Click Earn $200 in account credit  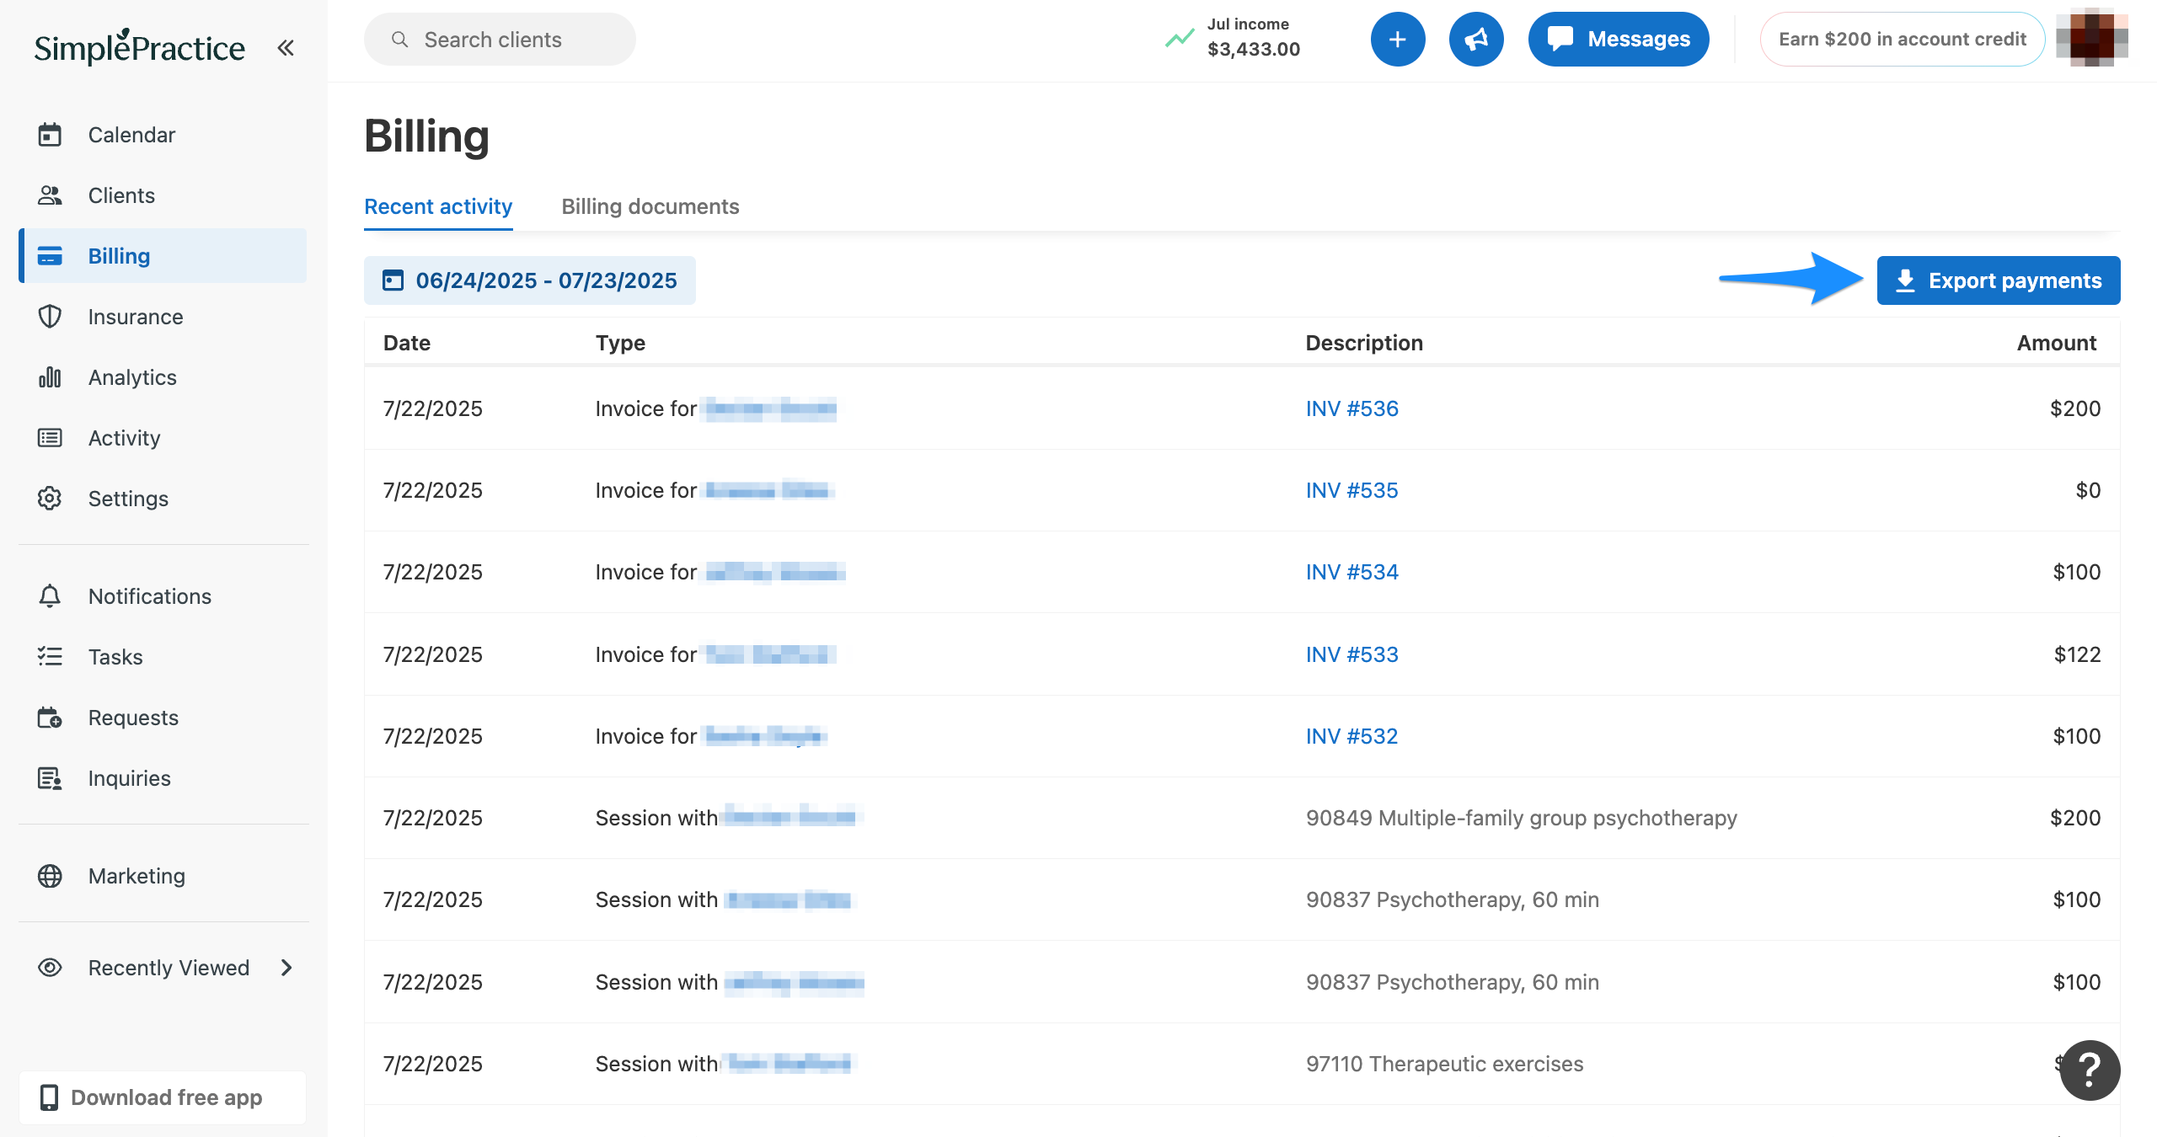(1902, 39)
